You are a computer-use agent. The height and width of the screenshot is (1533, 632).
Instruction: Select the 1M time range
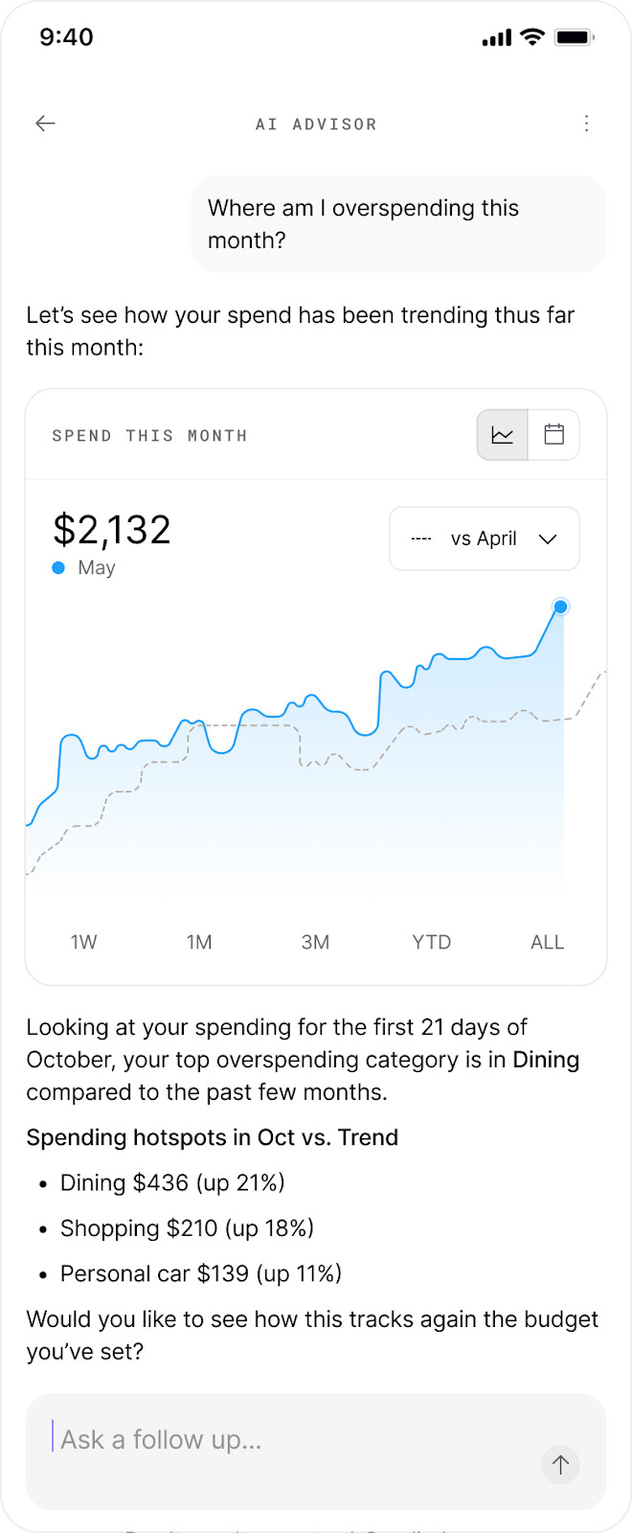click(199, 942)
